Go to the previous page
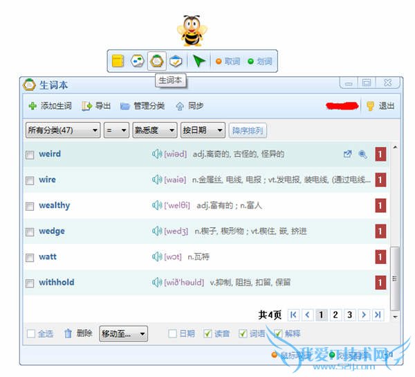 307,315
